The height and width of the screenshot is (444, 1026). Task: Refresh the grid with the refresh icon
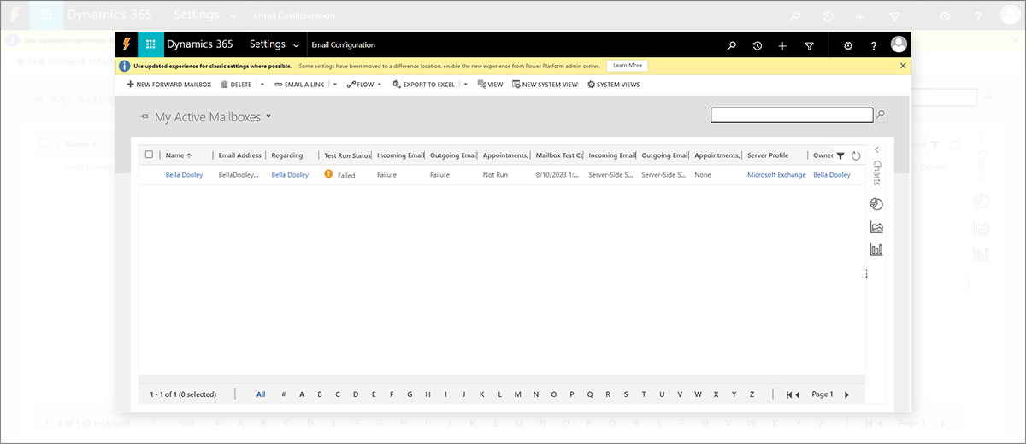(856, 155)
